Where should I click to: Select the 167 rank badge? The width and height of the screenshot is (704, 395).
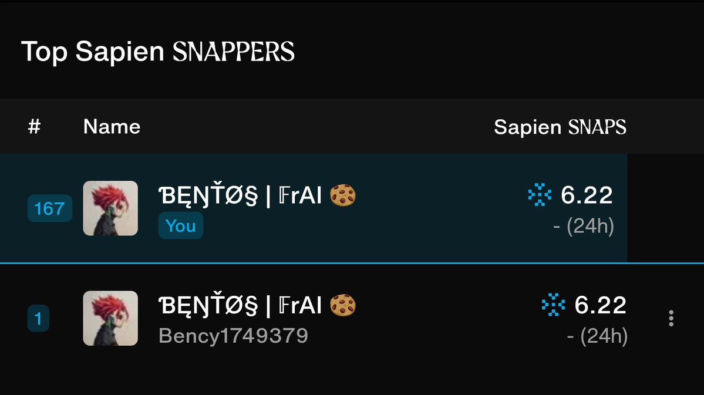pyautogui.click(x=50, y=208)
